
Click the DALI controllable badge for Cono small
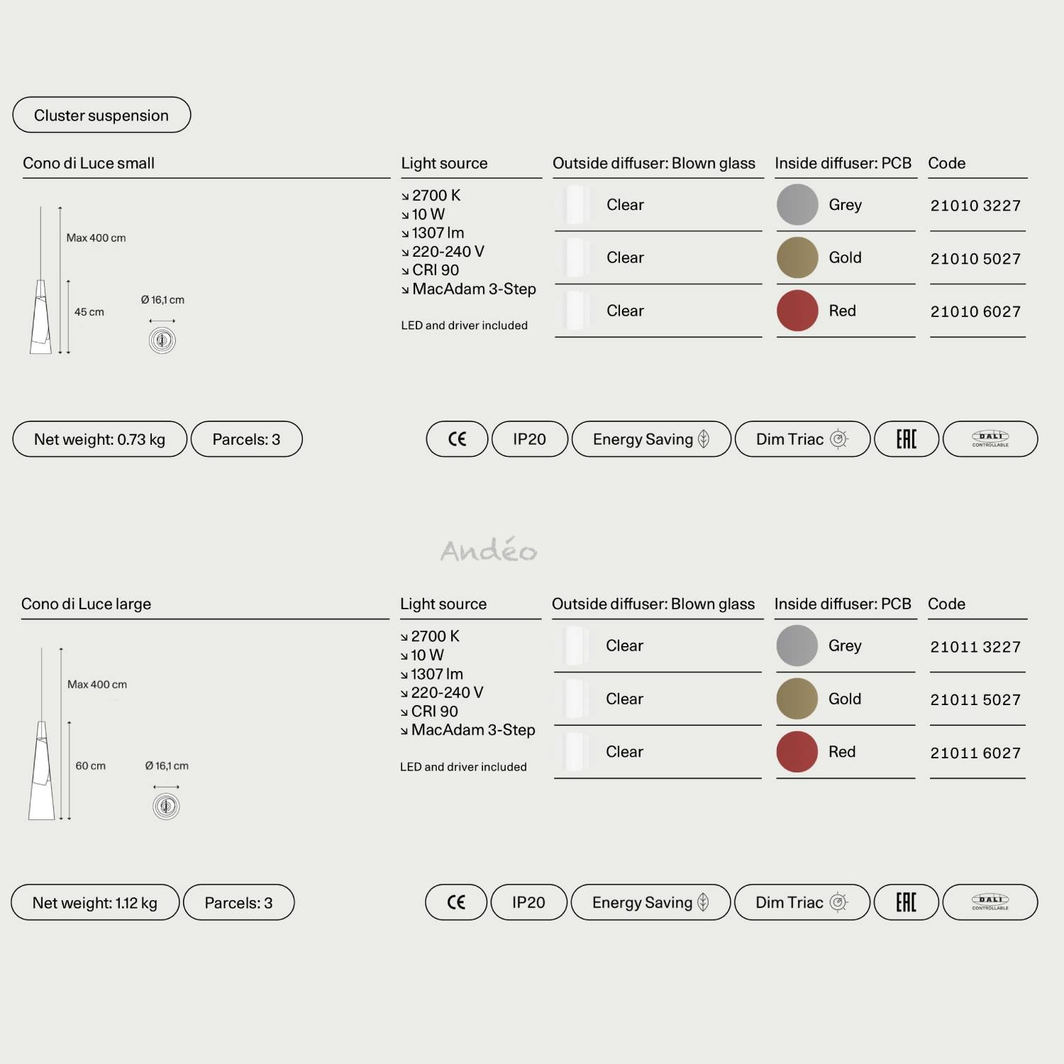pos(990,439)
